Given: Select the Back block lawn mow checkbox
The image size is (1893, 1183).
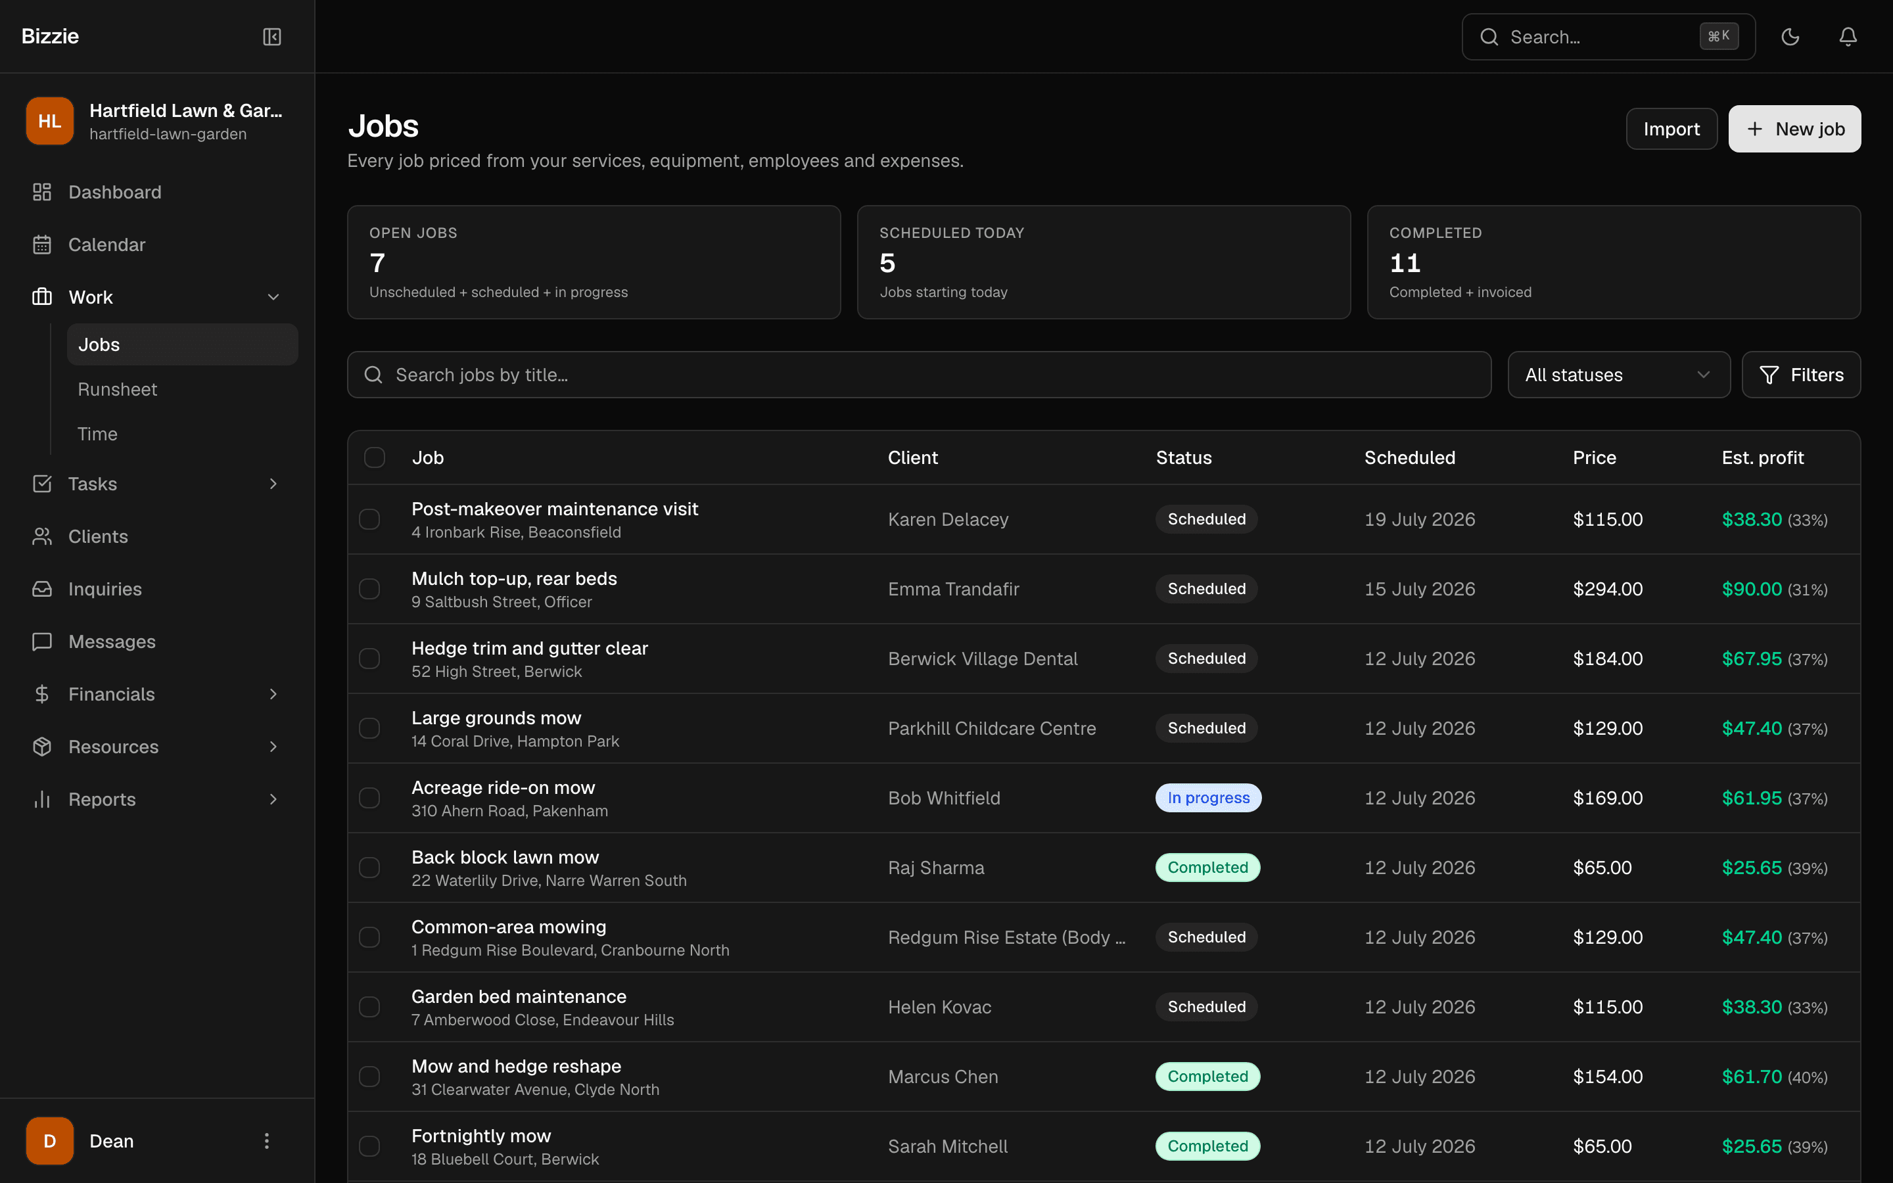Looking at the screenshot, I should click(x=369, y=868).
